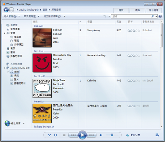
Task: Open the first tab of three at top right
Action: click(121, 10)
